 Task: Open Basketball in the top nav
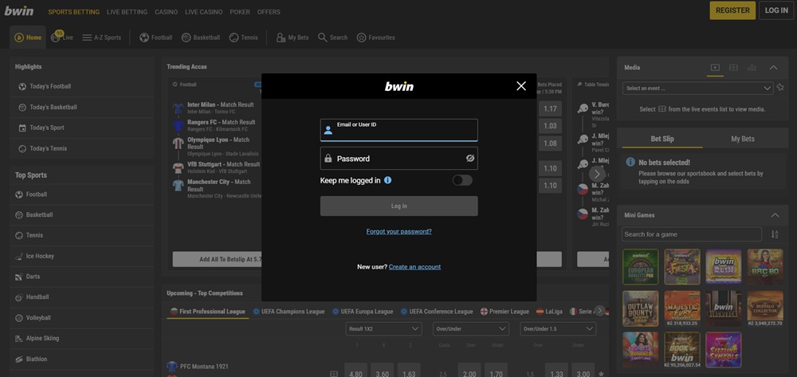(200, 37)
